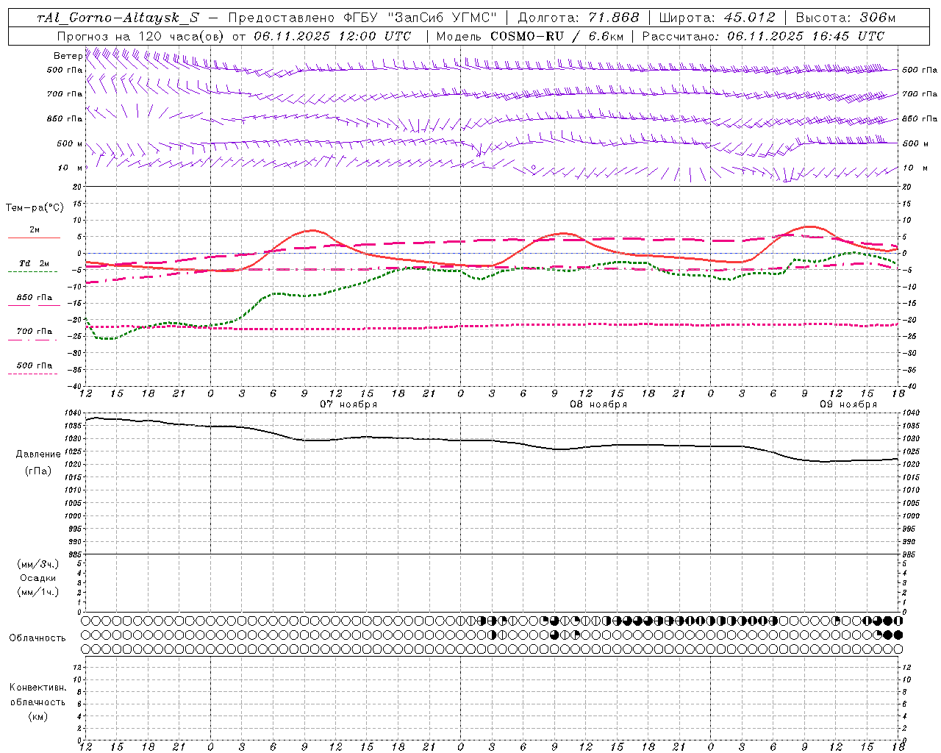Click the Высота: 306м header value
The width and height of the screenshot is (941, 753).
click(x=845, y=18)
